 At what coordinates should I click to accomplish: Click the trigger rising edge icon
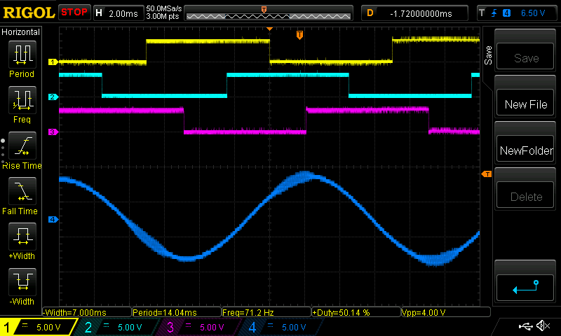pos(494,13)
